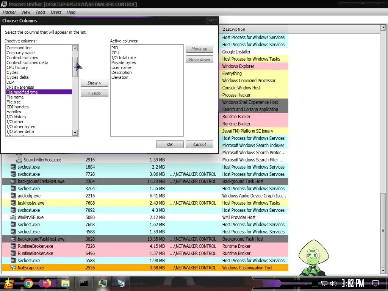Image resolution: width=388 pixels, height=291 pixels.
Task: Click 'WMI Provider Host' description
Action: pyautogui.click(x=239, y=217)
